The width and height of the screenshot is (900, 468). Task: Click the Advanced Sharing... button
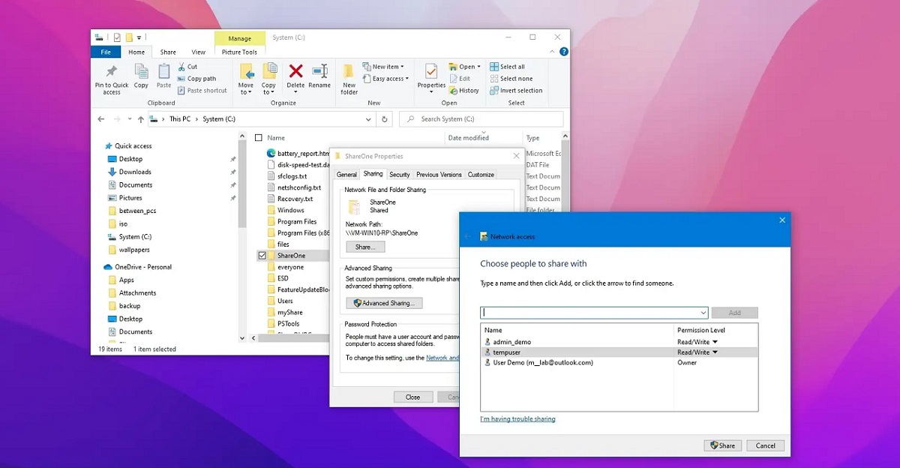coord(385,303)
